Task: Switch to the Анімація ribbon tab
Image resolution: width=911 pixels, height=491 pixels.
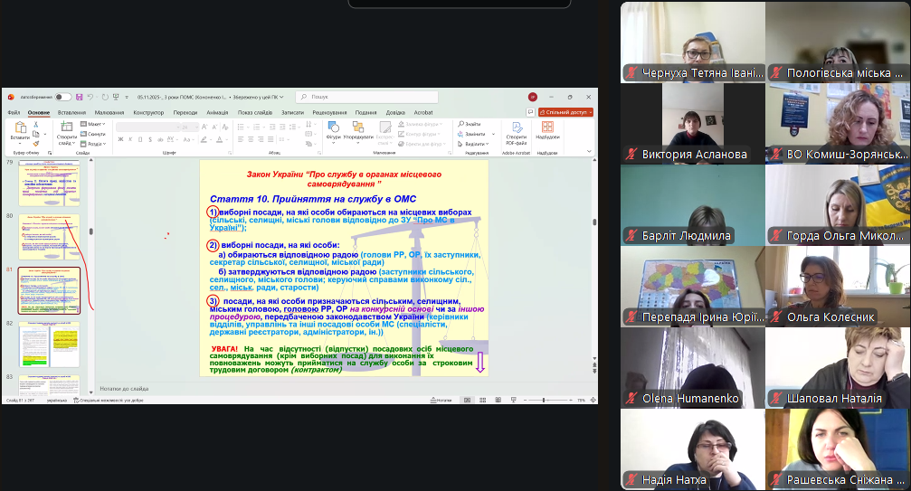Action: tap(217, 112)
